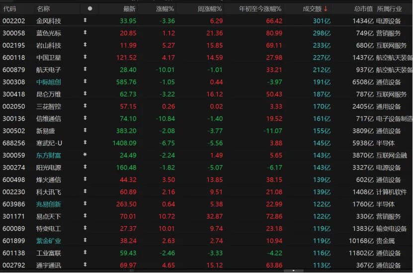Open the highlighted stock 东方财富
This screenshot has width=413, height=273.
point(49,156)
